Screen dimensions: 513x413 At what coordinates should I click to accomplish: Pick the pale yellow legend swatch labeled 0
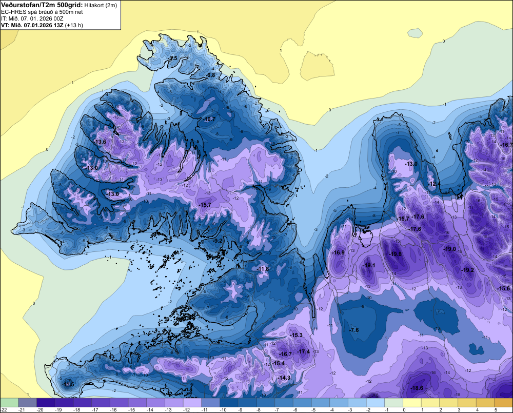point(412,403)
